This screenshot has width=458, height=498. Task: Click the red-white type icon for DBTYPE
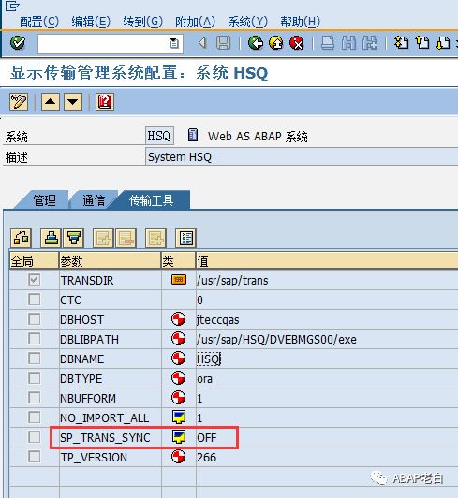point(178,378)
